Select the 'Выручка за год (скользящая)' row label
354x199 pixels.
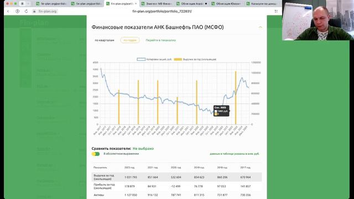coord(103,177)
